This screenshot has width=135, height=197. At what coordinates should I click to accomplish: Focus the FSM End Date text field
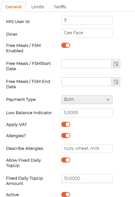(86, 82)
